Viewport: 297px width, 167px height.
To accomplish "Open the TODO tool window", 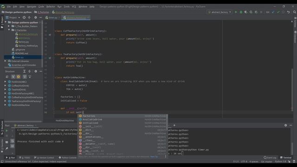I will [x=25, y=158].
